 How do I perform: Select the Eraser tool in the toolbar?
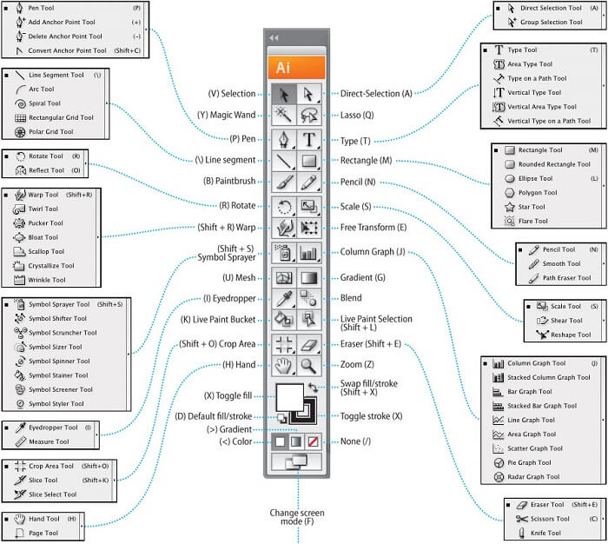(x=309, y=344)
